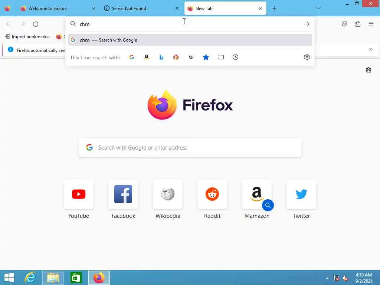Search this time with Amazon icon

point(146,57)
